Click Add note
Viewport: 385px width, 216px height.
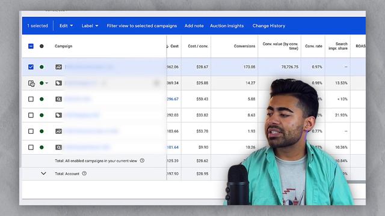point(194,26)
